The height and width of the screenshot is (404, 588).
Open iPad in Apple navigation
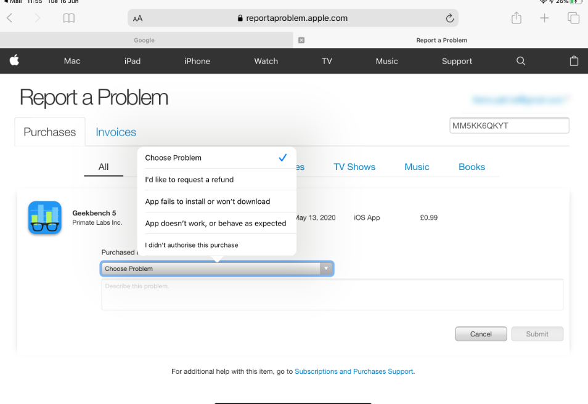(x=133, y=61)
